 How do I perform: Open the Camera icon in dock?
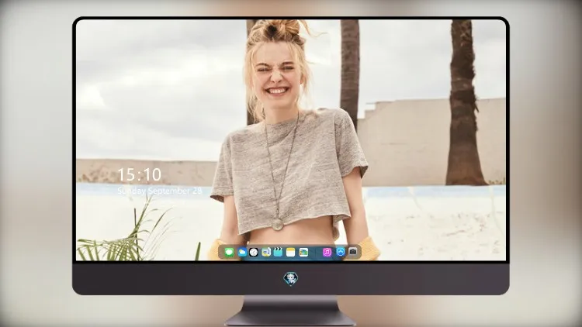coord(353,252)
